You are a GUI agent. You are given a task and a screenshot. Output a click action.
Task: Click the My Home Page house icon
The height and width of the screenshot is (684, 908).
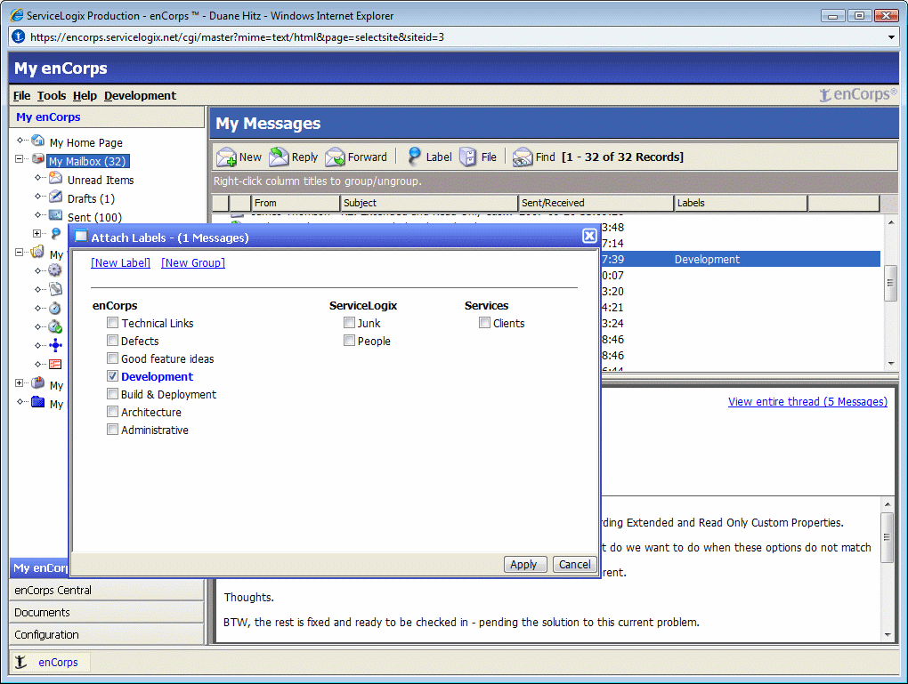point(38,141)
